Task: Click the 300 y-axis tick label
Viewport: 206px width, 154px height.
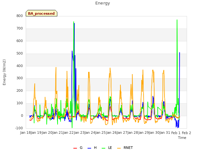Action: [20, 78]
